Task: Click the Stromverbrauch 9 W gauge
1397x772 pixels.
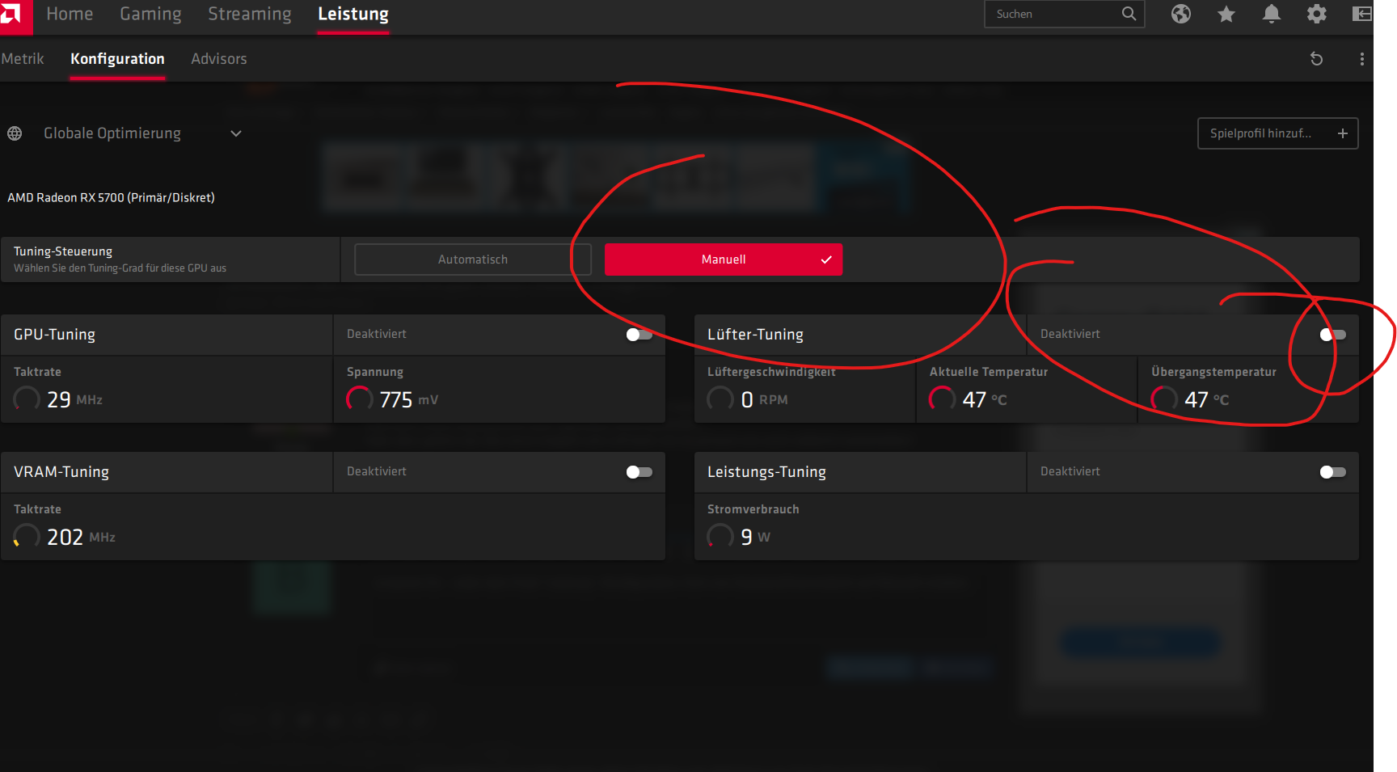Action: coord(720,536)
